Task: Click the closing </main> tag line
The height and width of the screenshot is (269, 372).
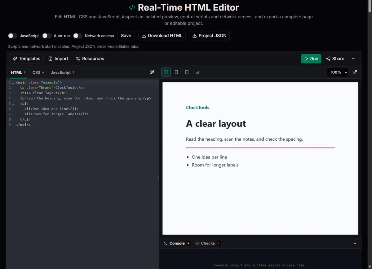Action: [x=23, y=125]
